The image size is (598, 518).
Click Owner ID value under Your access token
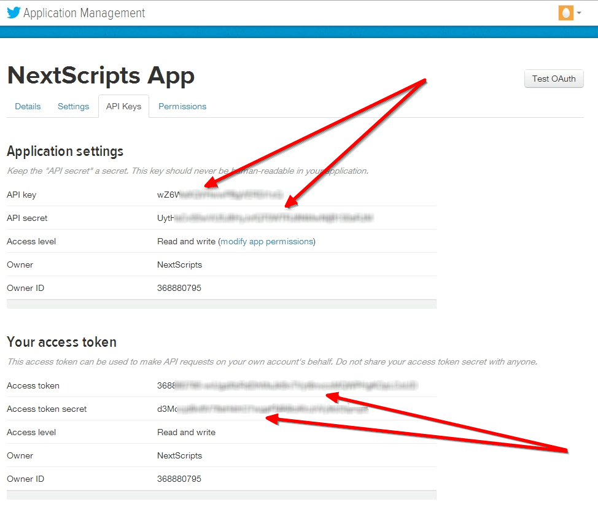[x=179, y=479]
